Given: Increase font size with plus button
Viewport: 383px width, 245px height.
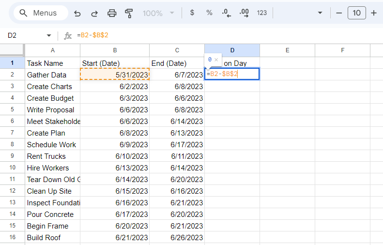Looking at the screenshot, I should pyautogui.click(x=374, y=13).
